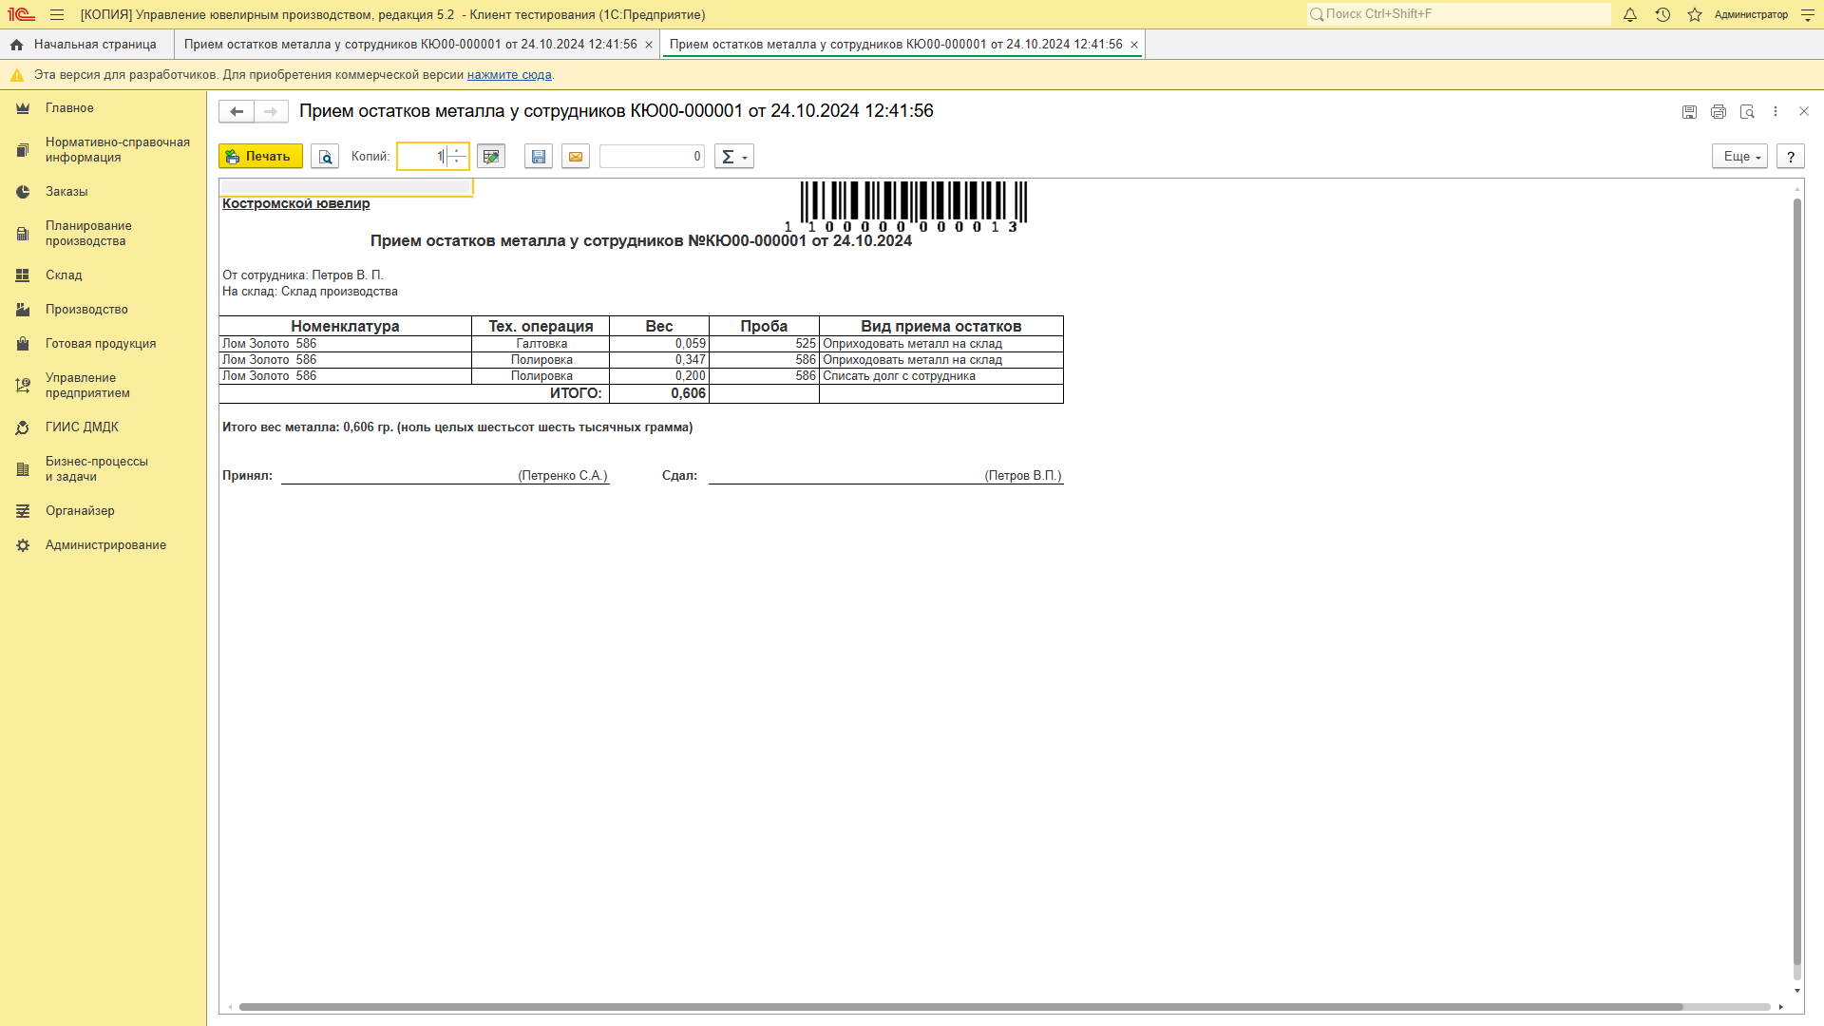Open Готовая продукция section
The image size is (1824, 1026).
pos(101,344)
